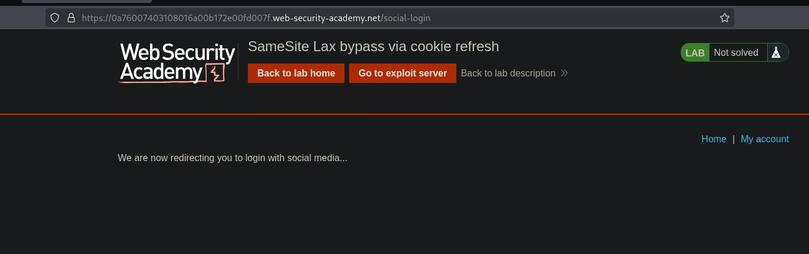Click the Not solved status label

(735, 52)
